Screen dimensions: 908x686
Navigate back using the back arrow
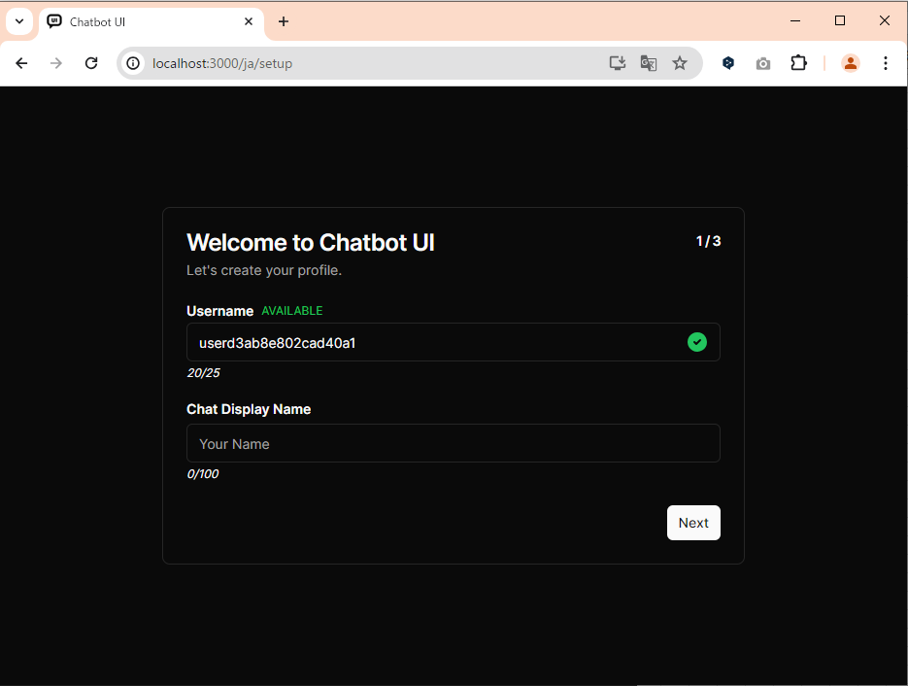point(21,62)
